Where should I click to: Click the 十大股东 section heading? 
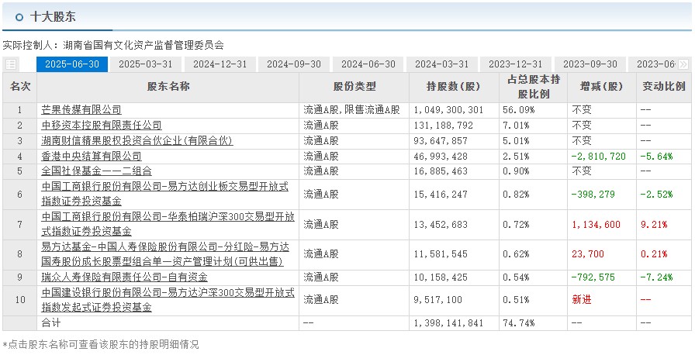coord(53,17)
